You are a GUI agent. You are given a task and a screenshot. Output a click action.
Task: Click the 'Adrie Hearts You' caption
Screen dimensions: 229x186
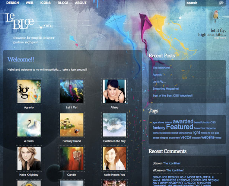114,175
